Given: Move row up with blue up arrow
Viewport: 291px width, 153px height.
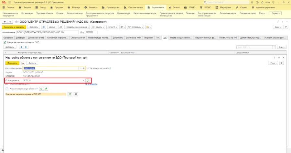Looking at the screenshot, I should point(21,47).
